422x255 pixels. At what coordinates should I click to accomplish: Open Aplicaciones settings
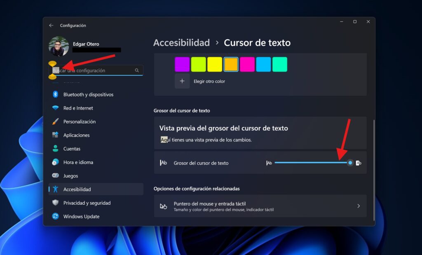[x=96, y=135]
